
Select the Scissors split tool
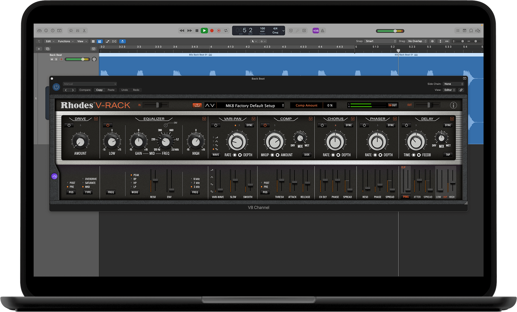84,31
